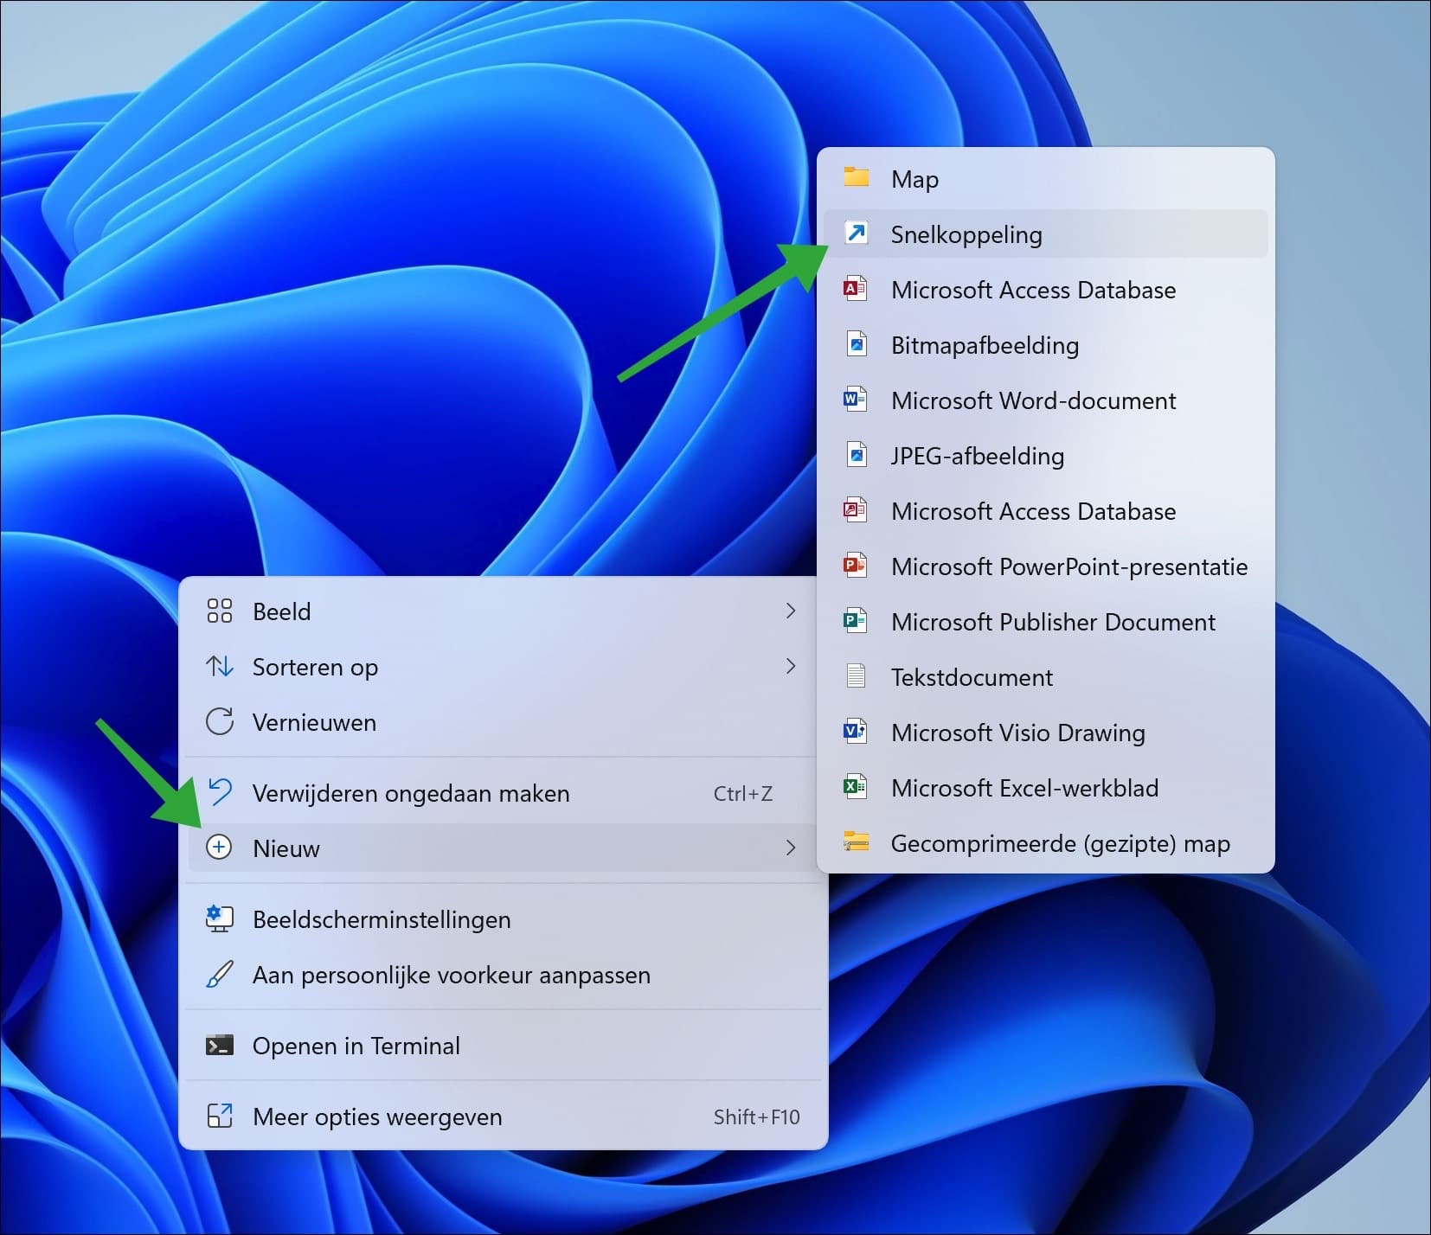
Task: Open Meer opties weergeven
Action: coord(377,1117)
